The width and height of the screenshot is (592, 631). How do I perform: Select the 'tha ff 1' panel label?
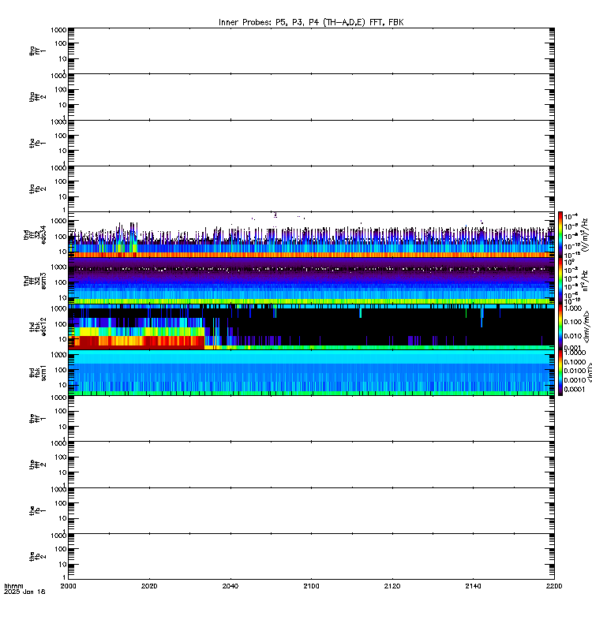click(x=37, y=50)
